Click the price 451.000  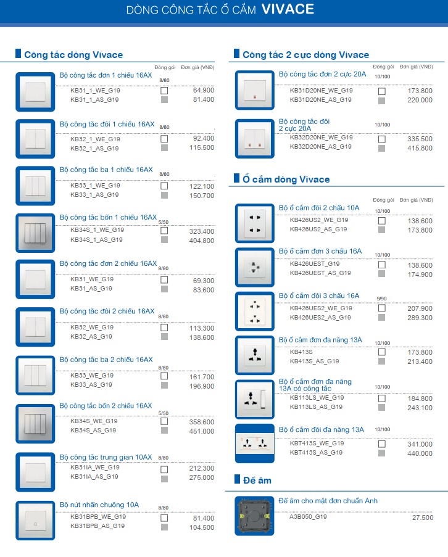click(202, 431)
